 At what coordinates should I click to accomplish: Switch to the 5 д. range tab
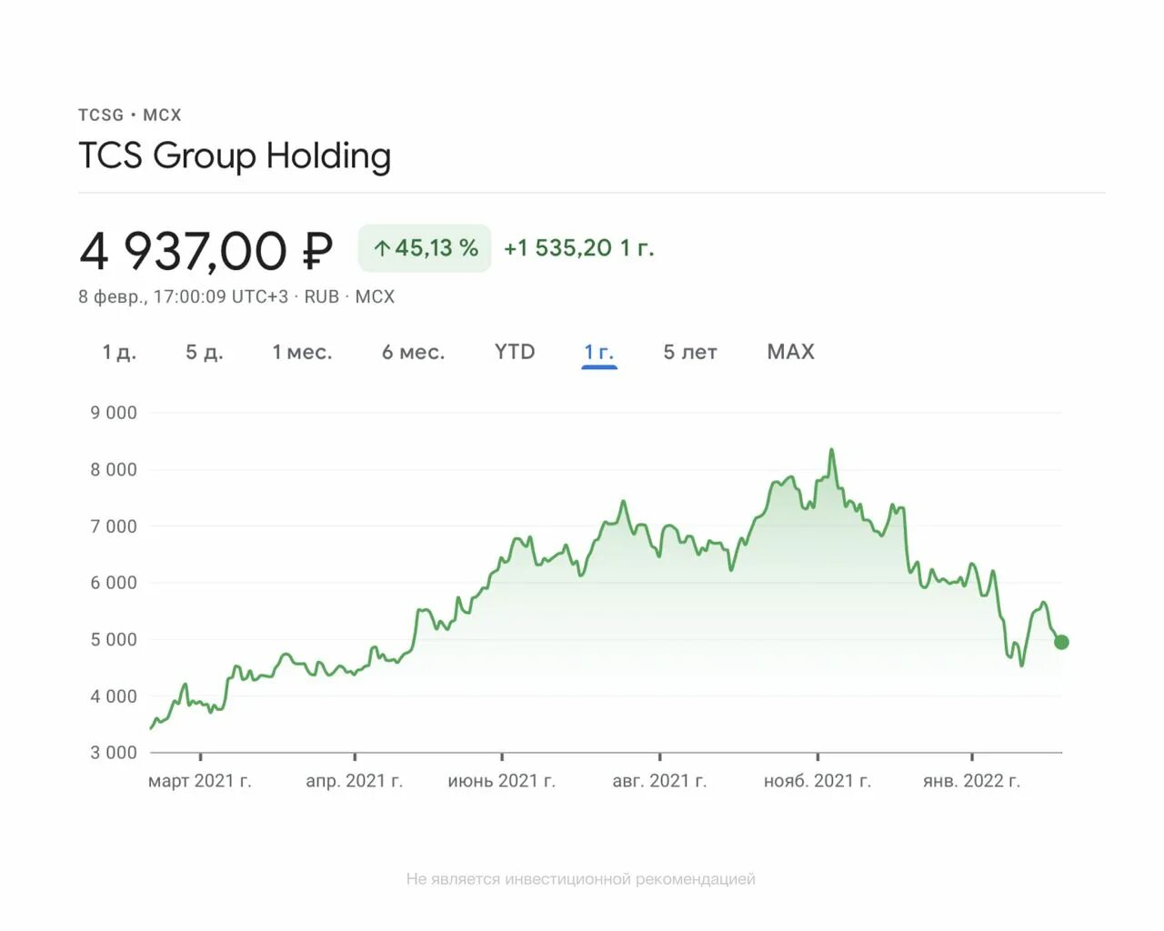tap(205, 353)
